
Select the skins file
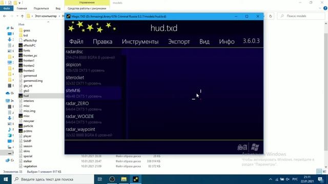click(x=27, y=151)
